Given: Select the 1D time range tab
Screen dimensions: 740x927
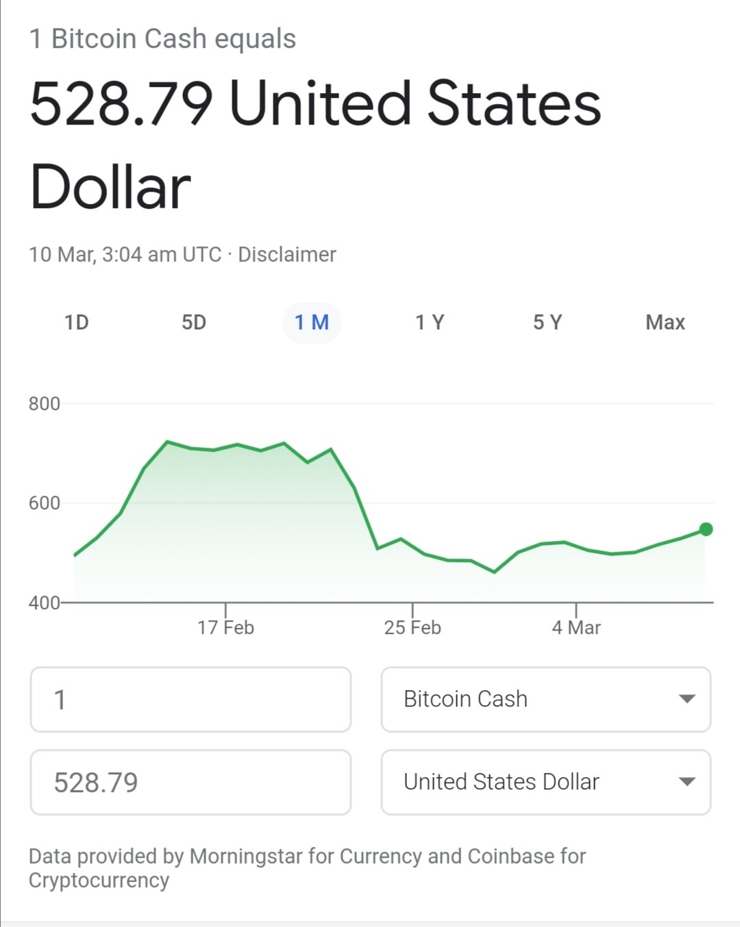Looking at the screenshot, I should point(77,322).
